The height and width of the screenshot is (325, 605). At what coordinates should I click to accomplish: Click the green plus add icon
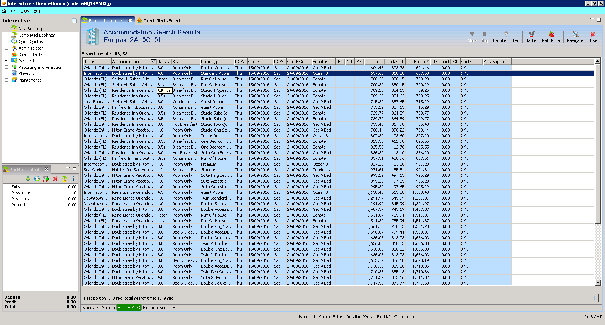click(28, 179)
